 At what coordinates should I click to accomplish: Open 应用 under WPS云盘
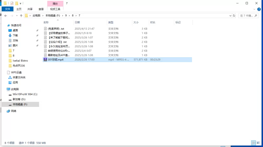coord(15,83)
